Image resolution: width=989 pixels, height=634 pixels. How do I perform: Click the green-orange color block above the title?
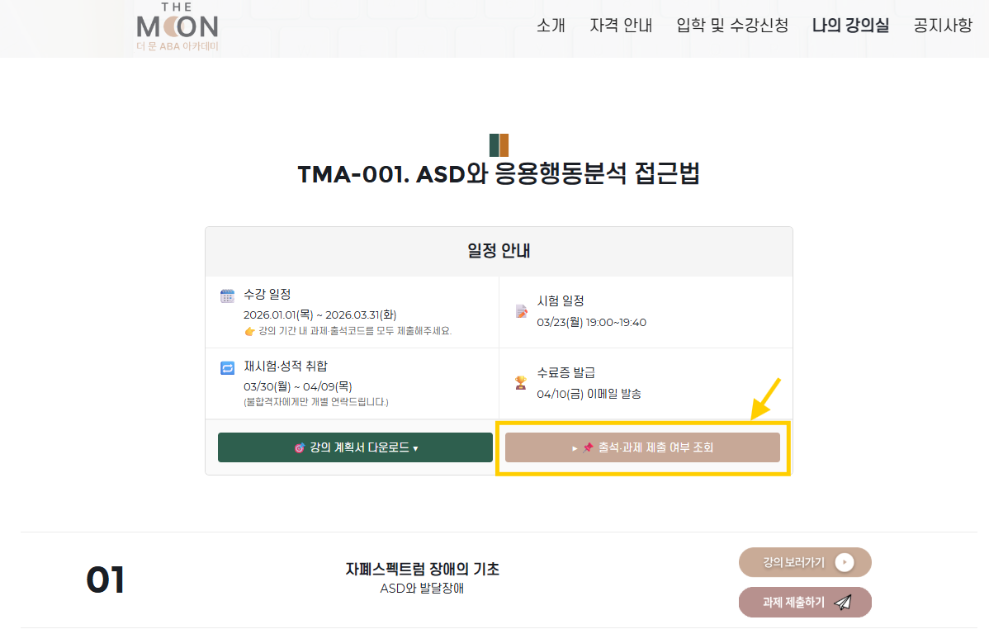coord(499,145)
